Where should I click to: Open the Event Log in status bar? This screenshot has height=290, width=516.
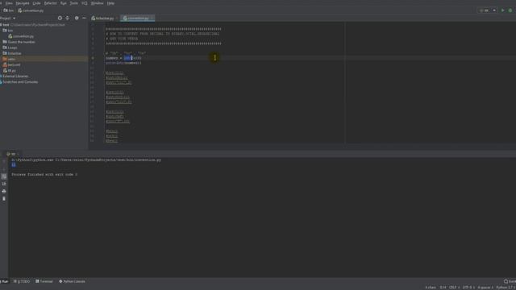tap(510, 281)
